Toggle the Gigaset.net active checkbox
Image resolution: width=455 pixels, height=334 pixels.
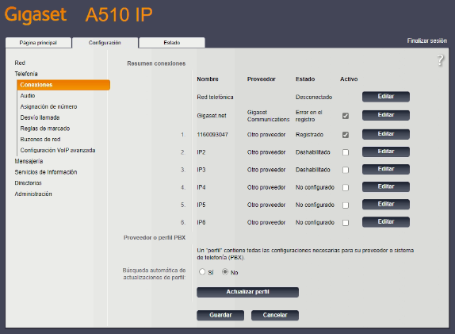346,116
